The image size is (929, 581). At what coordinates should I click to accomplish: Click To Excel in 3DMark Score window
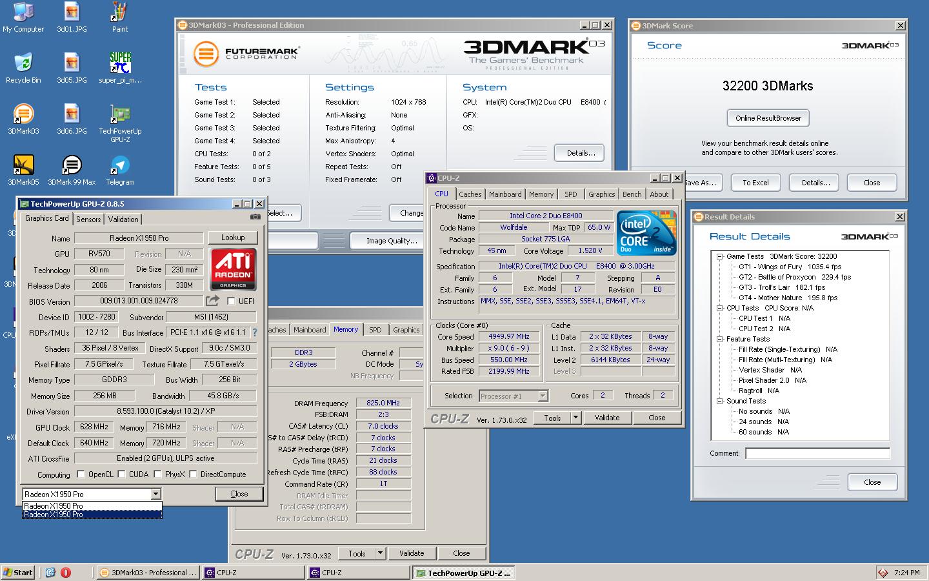coord(755,183)
